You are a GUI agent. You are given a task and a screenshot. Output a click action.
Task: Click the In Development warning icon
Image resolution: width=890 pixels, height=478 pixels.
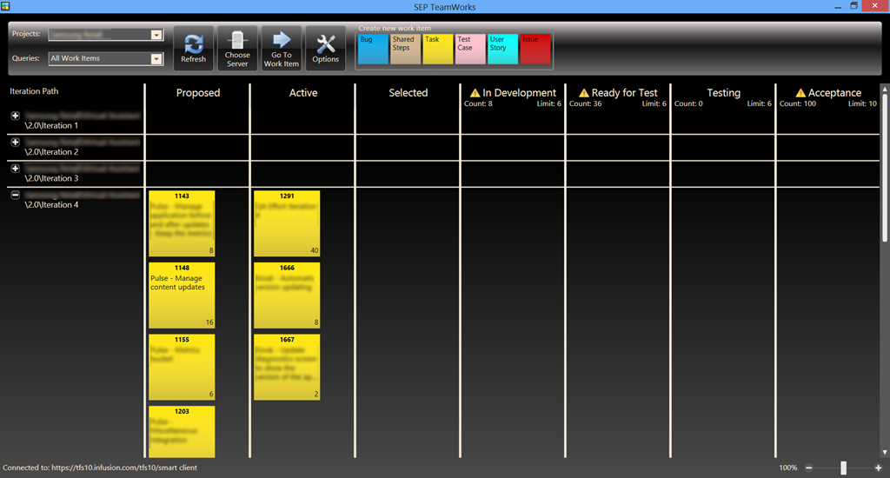pyautogui.click(x=475, y=92)
